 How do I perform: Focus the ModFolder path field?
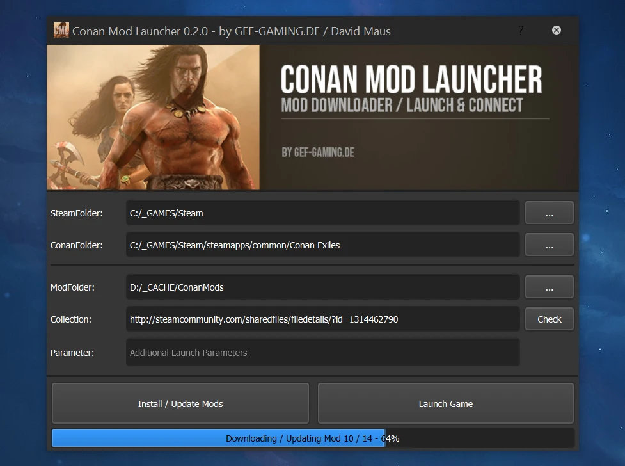(x=323, y=287)
